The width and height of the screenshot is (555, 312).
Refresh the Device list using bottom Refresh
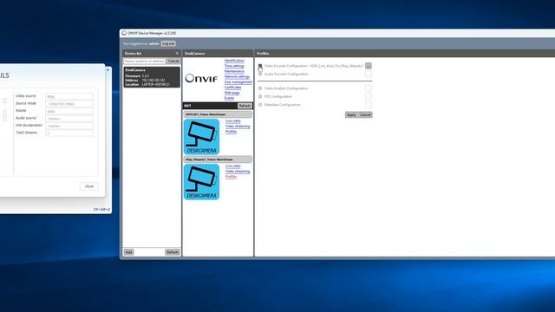173,252
